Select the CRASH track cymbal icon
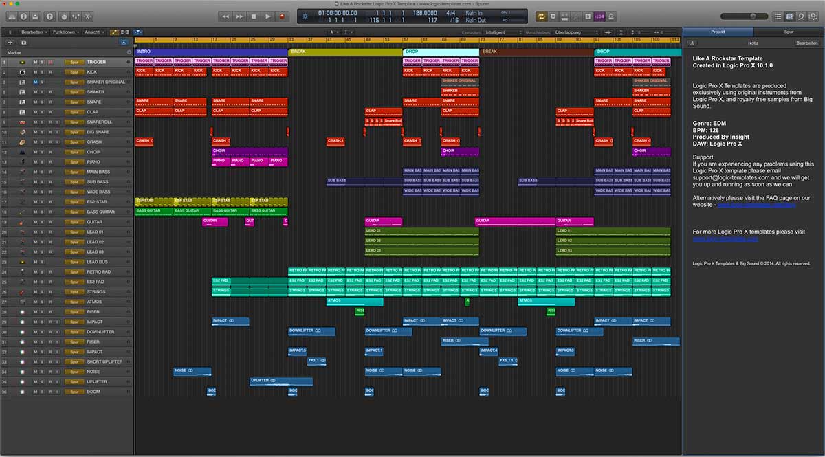 [x=23, y=142]
